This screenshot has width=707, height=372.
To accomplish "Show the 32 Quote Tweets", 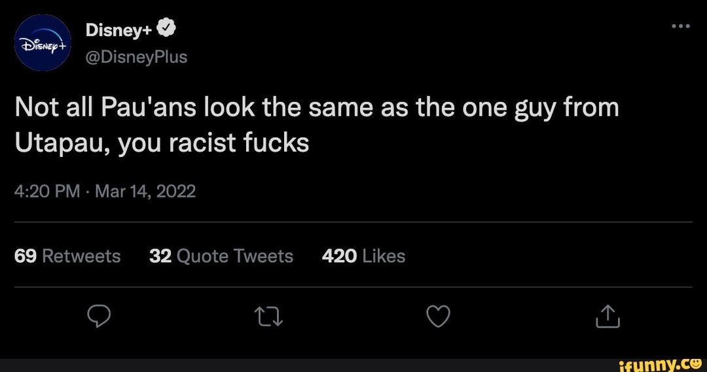I will [221, 256].
